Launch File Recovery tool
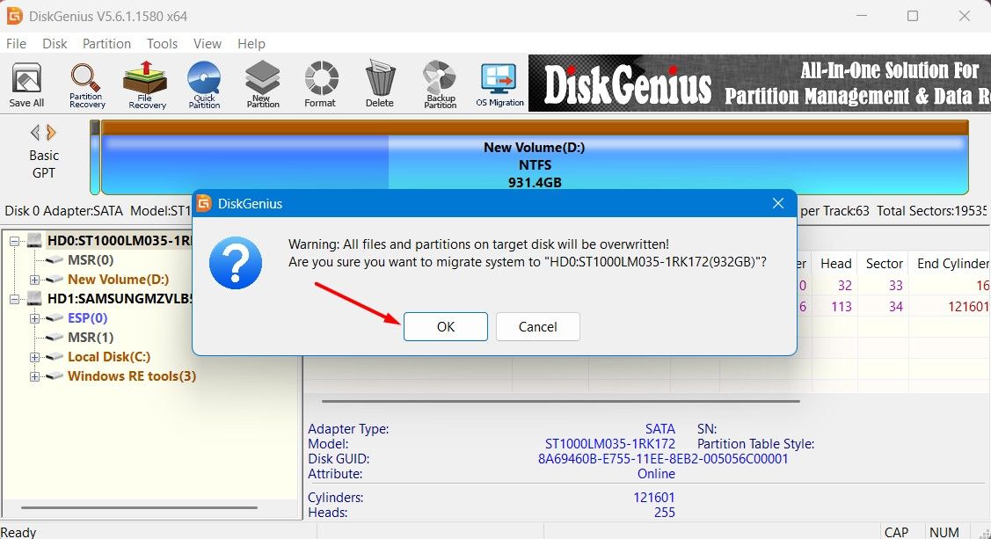The image size is (991, 539). [146, 84]
